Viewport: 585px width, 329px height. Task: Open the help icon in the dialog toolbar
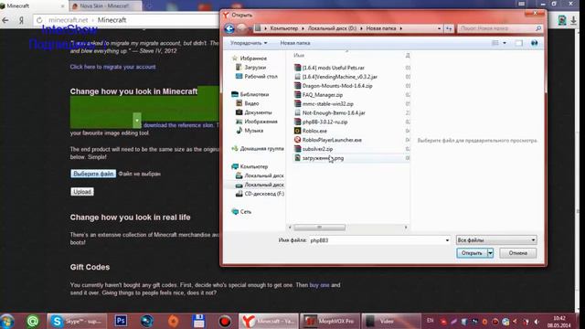coord(534,43)
